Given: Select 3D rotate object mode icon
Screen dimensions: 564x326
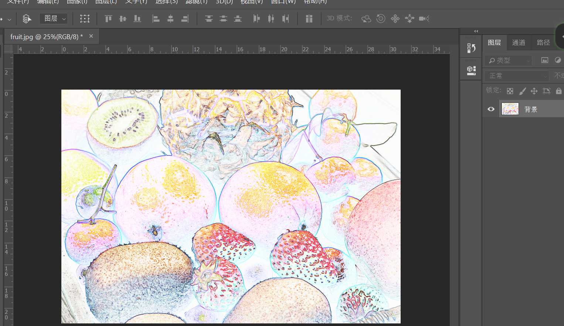Looking at the screenshot, I should point(366,18).
